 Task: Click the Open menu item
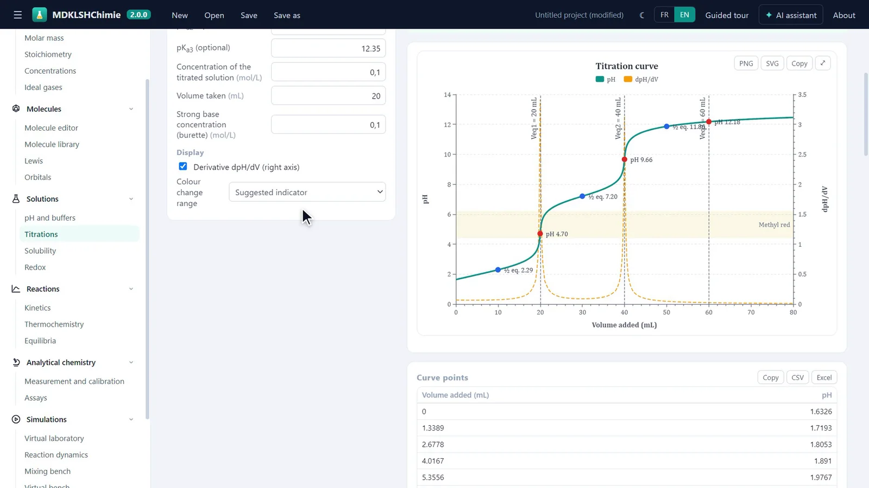click(x=214, y=15)
